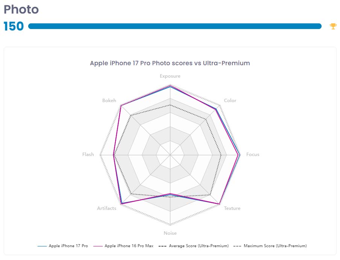Click the Flash axis label
Image resolution: width=340 pixels, height=260 pixels.
pyautogui.click(x=88, y=154)
